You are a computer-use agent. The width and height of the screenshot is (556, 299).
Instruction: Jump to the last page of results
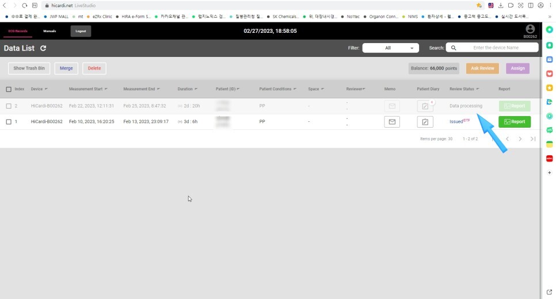pyautogui.click(x=533, y=139)
